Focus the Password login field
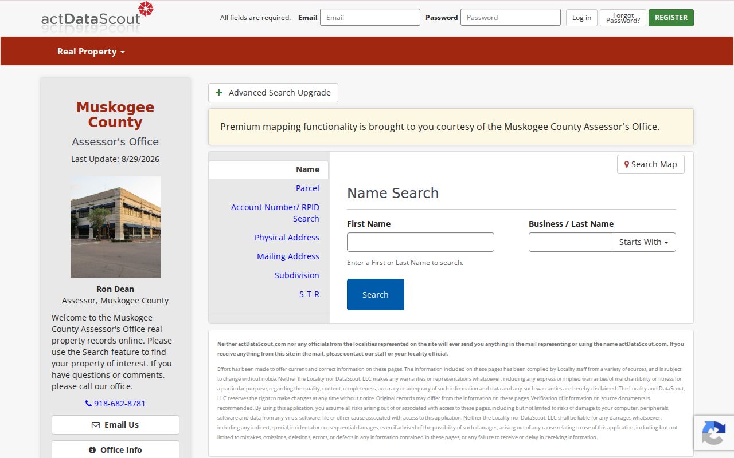Screen dimensions: 734x458 pos(510,17)
